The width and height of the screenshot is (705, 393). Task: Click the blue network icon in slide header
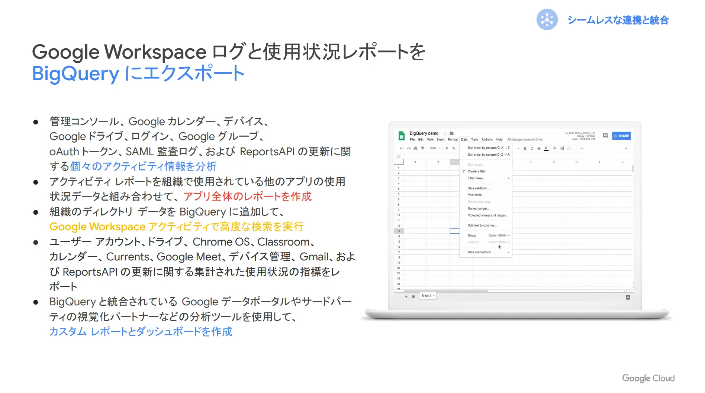[547, 19]
